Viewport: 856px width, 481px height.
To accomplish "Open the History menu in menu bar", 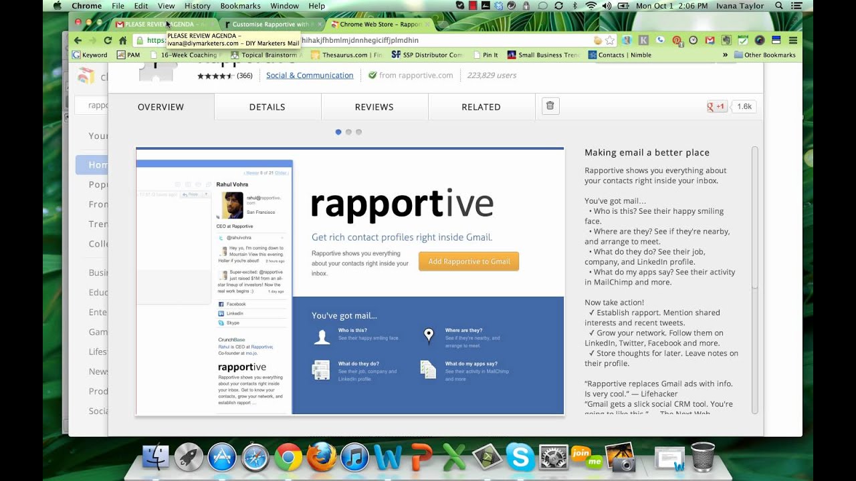I will (x=197, y=6).
